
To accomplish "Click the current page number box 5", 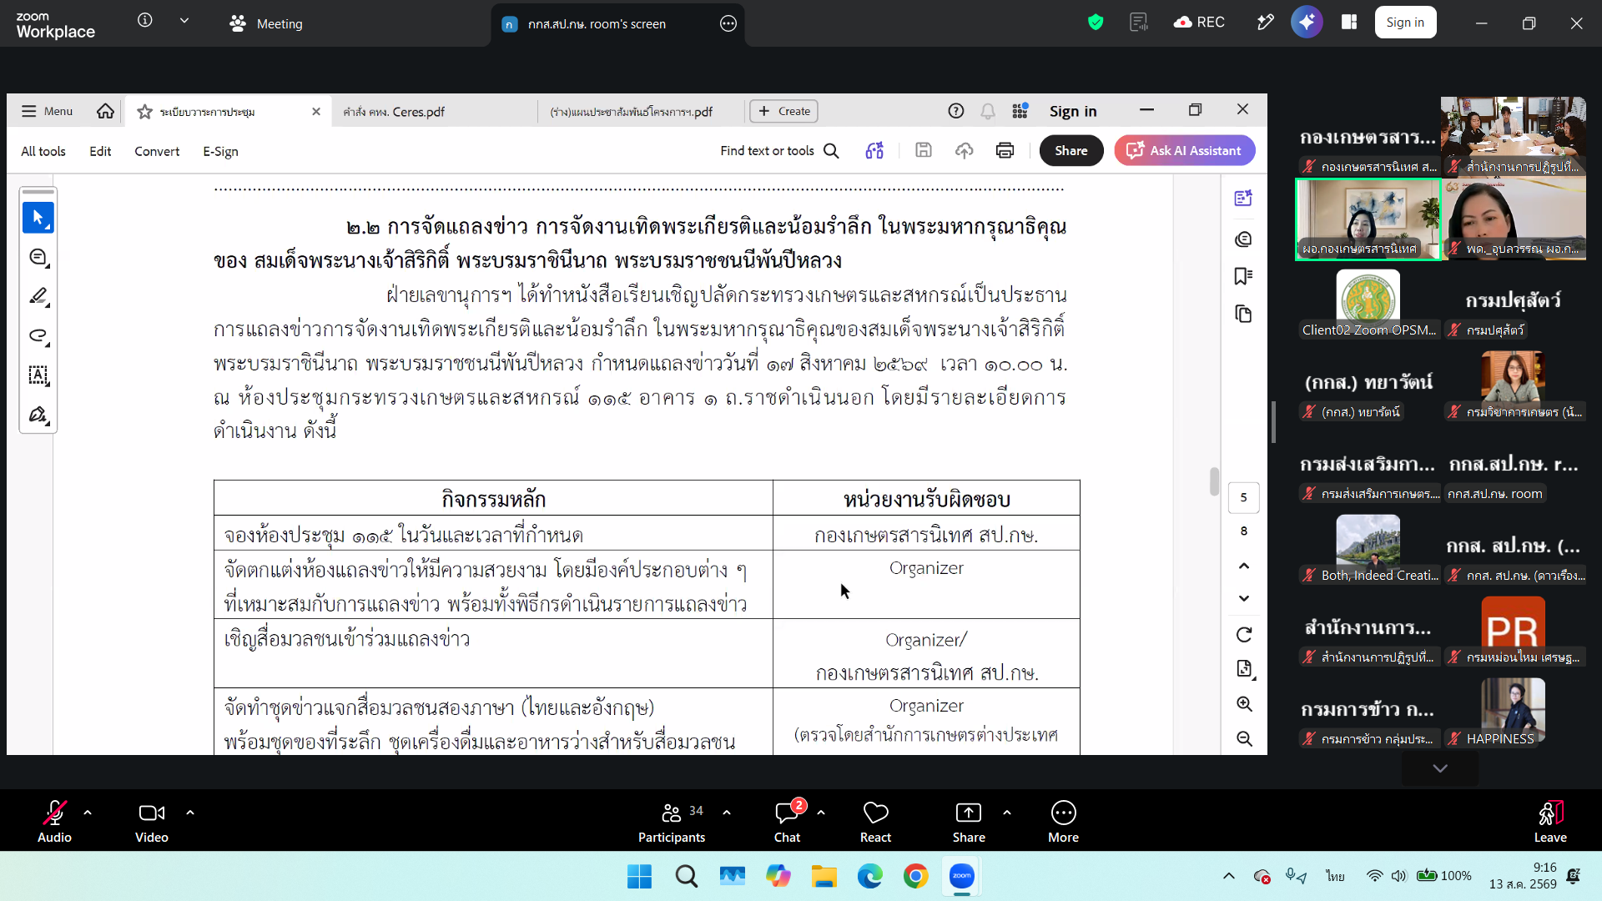I will point(1243,498).
